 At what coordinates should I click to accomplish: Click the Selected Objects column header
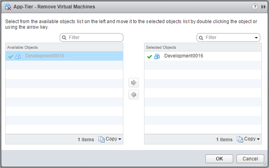[x=203, y=47]
